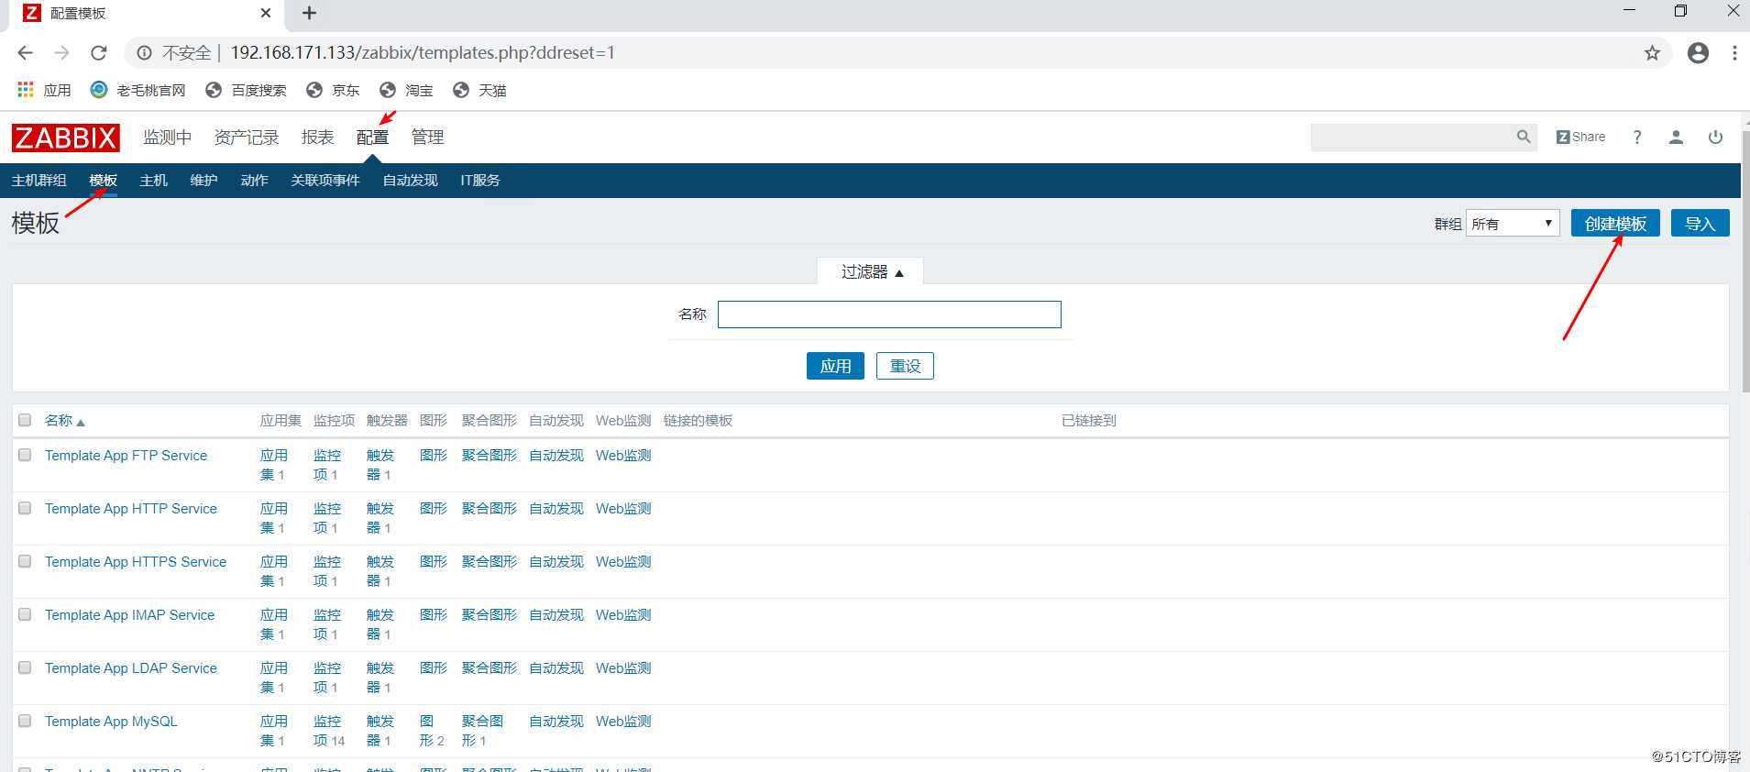Open the 京东 bookmark
The width and height of the screenshot is (1750, 772).
click(333, 90)
